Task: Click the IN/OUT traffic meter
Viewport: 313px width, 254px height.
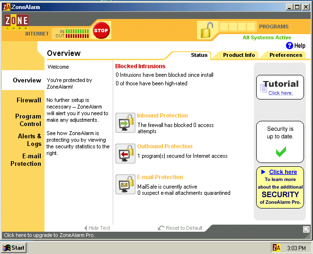Action: [72, 34]
